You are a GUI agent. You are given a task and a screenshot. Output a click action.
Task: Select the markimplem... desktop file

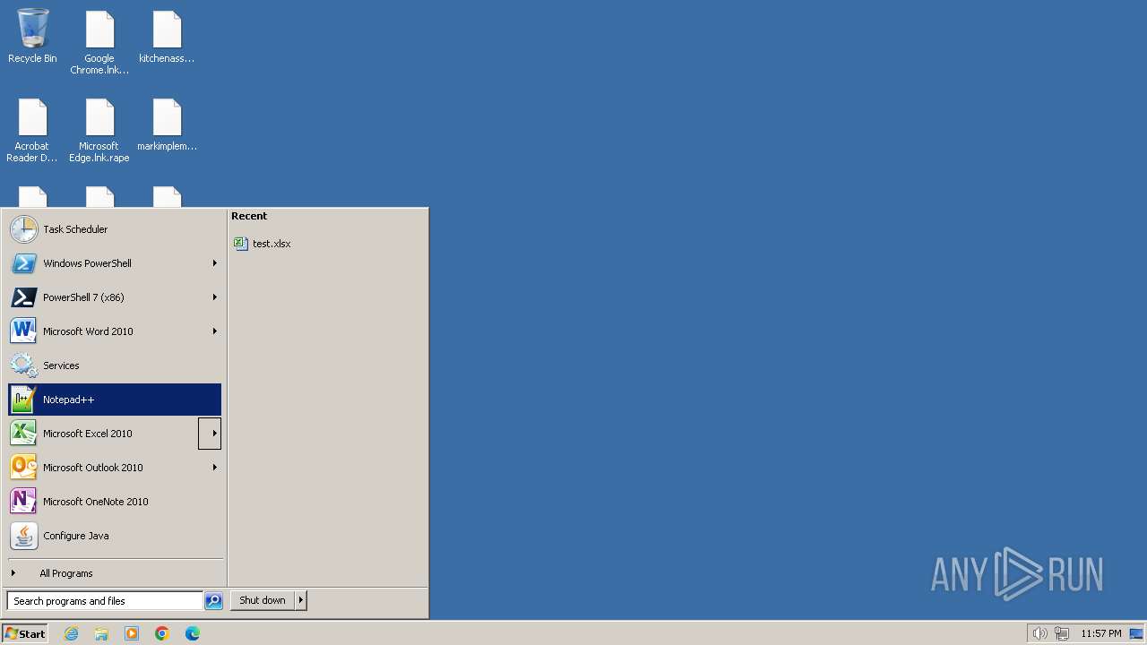(x=167, y=125)
